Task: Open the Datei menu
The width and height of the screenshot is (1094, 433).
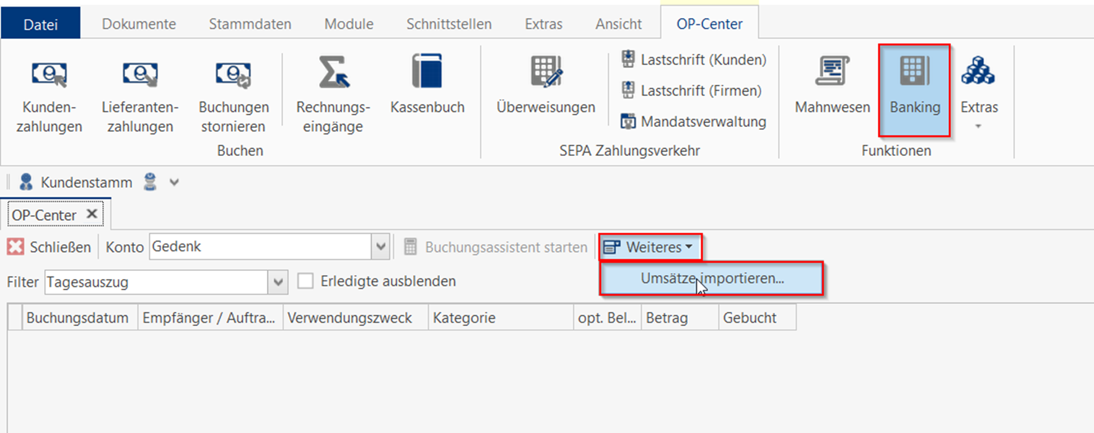Action: point(41,24)
